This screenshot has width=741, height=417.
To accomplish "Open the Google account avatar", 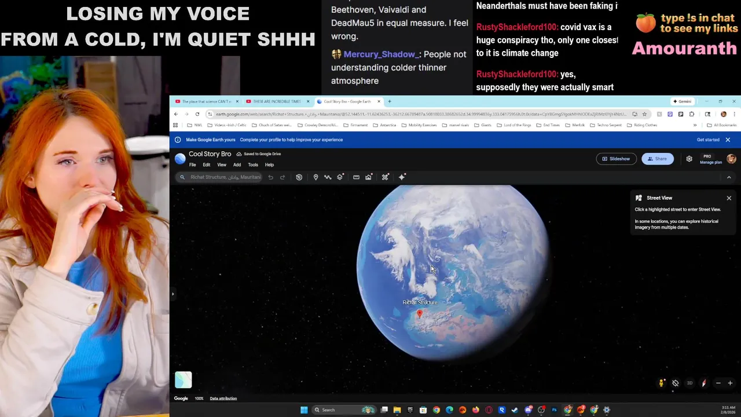I will pyautogui.click(x=731, y=159).
